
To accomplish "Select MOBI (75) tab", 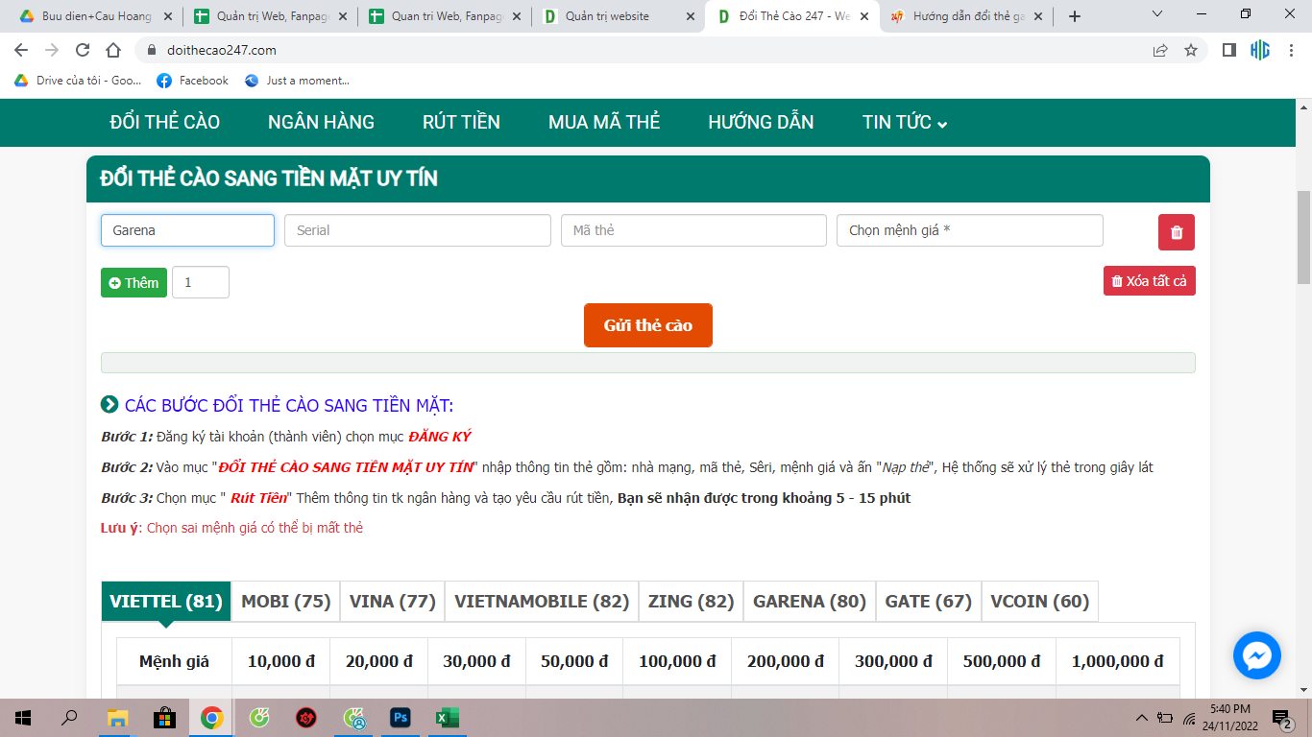I will click(286, 602).
